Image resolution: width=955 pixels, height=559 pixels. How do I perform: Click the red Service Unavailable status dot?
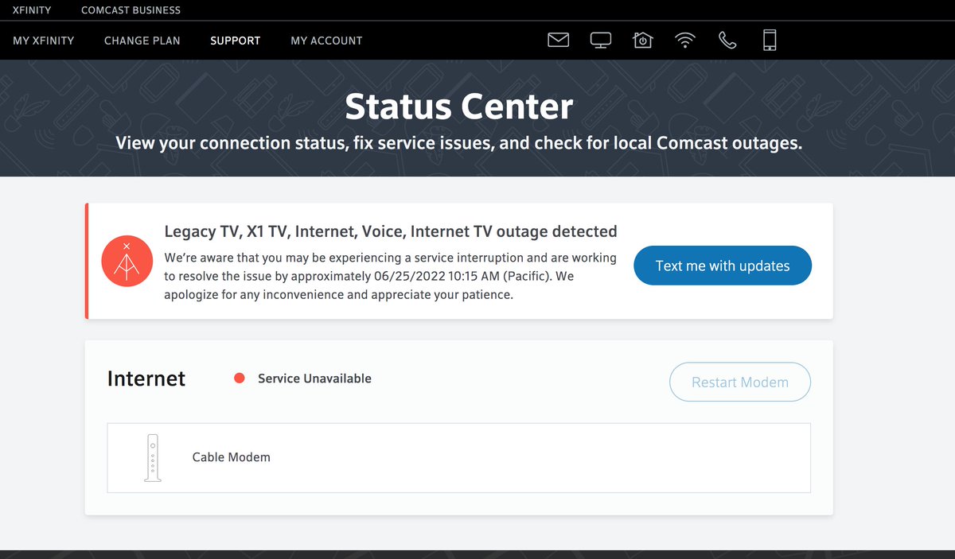click(x=239, y=378)
